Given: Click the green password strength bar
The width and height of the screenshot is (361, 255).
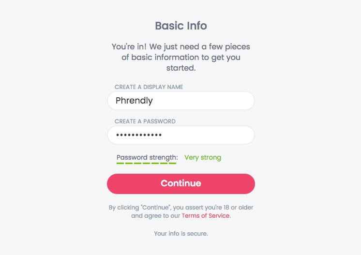Looking at the screenshot, I should (x=147, y=163).
